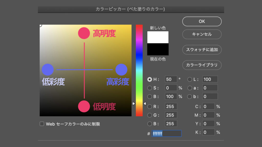This screenshot has width=262, height=147.
Task: Select the H hue radio button
Action: pos(149,79)
